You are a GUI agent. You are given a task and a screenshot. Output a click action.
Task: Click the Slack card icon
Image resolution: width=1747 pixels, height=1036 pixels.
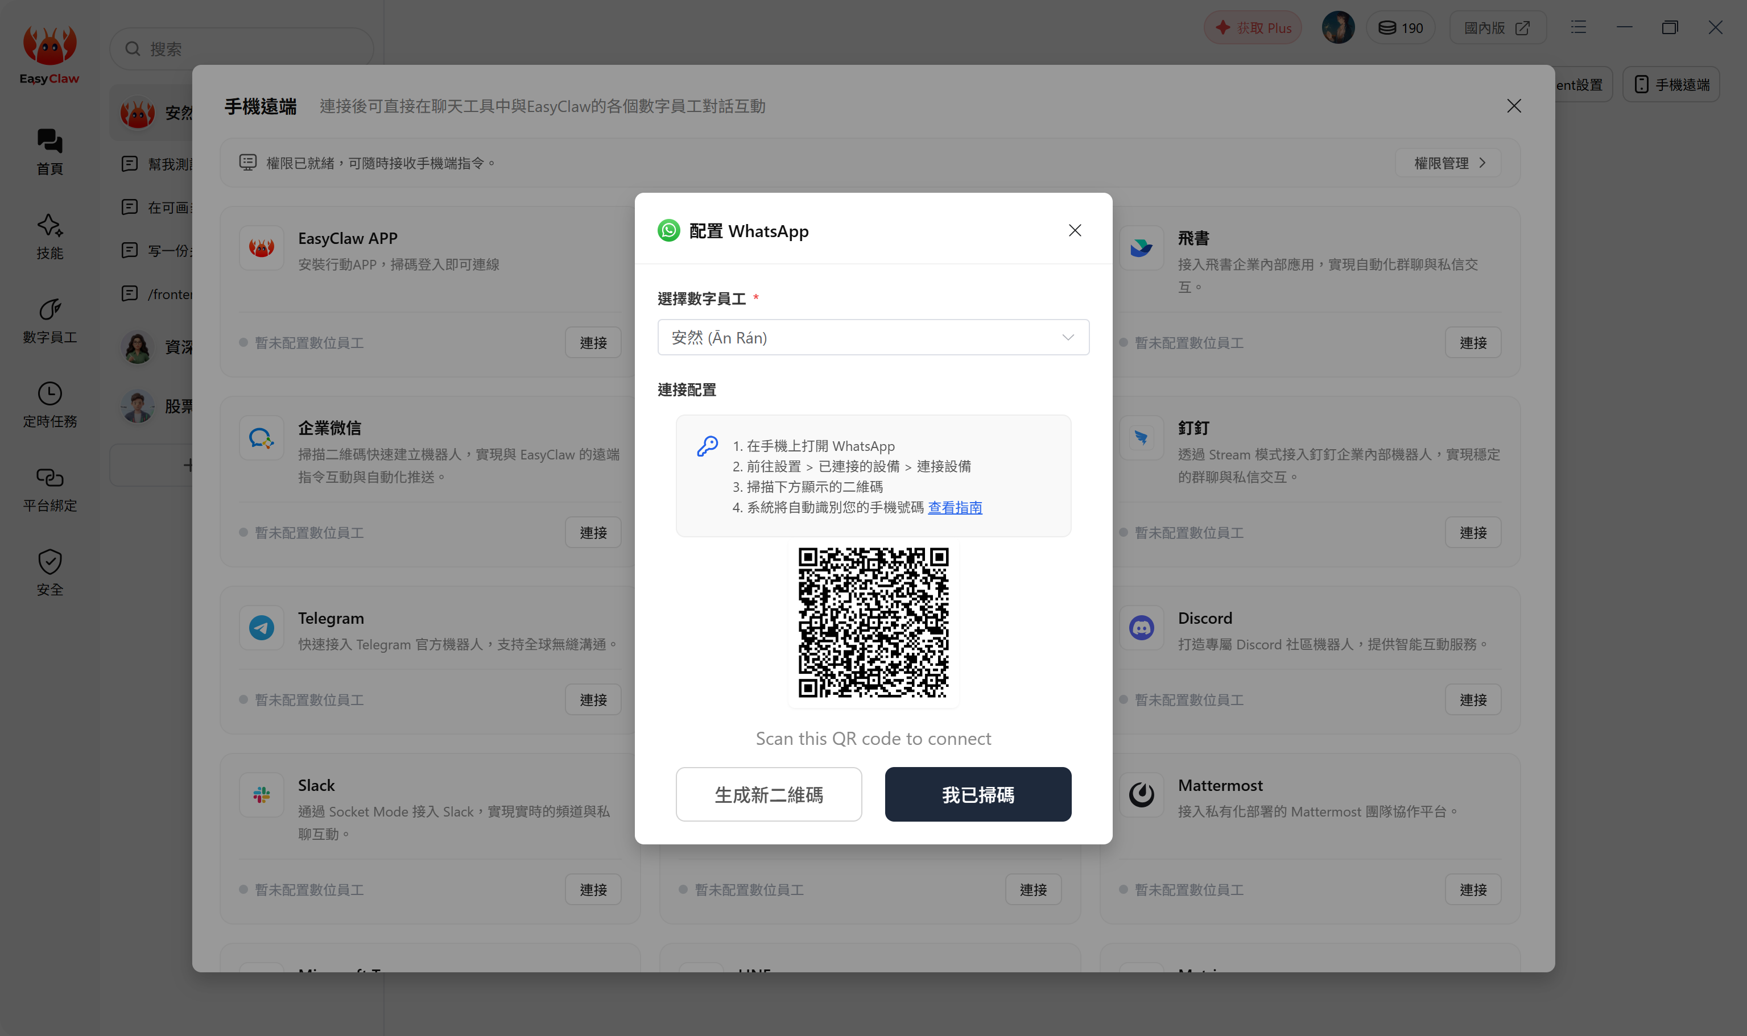point(262,794)
